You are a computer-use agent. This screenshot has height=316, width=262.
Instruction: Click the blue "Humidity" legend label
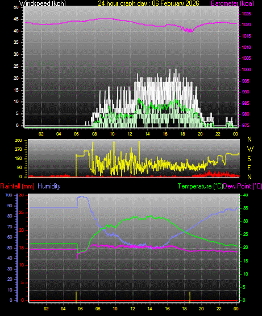coord(49,186)
